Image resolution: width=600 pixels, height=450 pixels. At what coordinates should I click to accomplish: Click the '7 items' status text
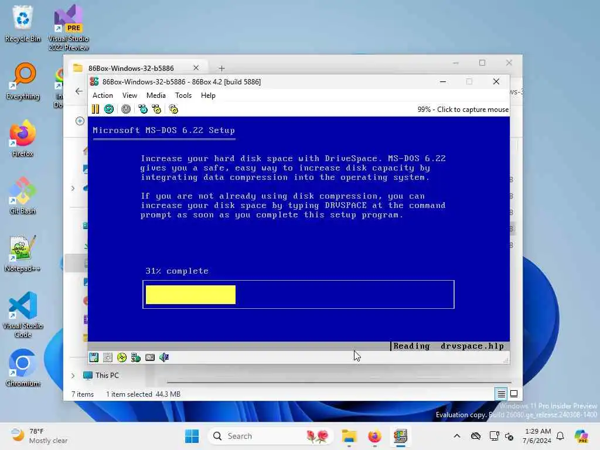pos(83,394)
